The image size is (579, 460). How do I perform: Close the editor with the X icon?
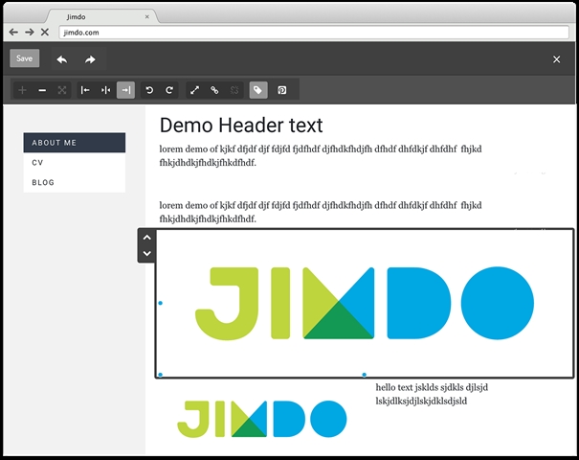[x=556, y=59]
